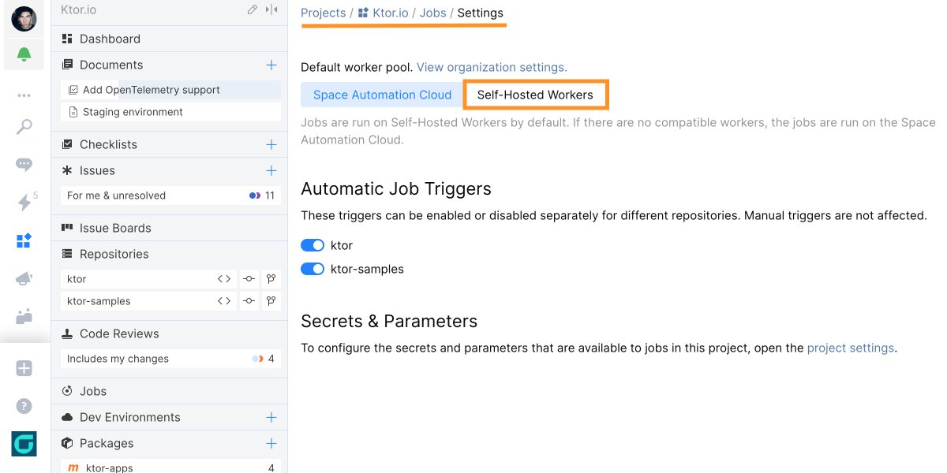
Task: Open the teams people icon
Action: pyautogui.click(x=24, y=316)
